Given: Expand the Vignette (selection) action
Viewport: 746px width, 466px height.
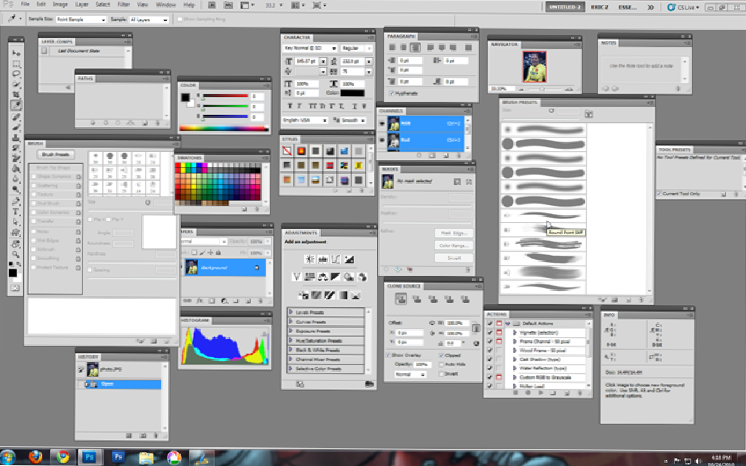Looking at the screenshot, I should click(515, 333).
